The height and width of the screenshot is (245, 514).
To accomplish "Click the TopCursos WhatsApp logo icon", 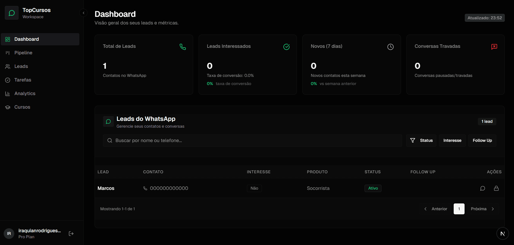I will click(11, 12).
